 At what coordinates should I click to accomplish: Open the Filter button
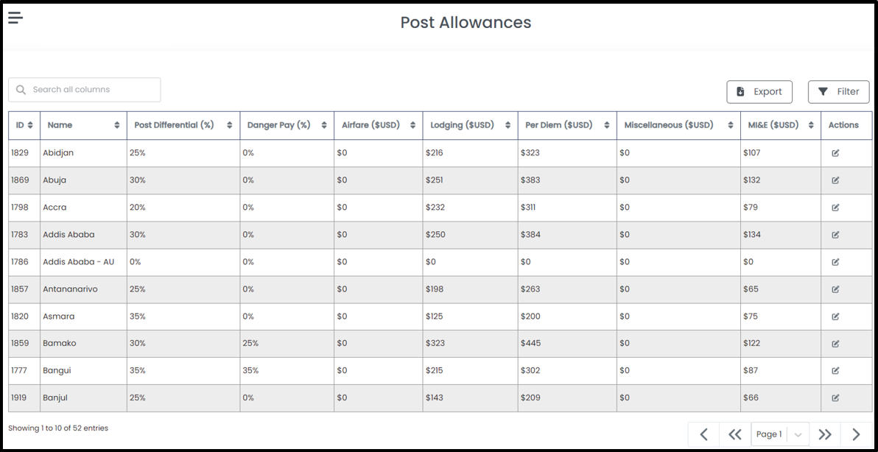click(838, 92)
